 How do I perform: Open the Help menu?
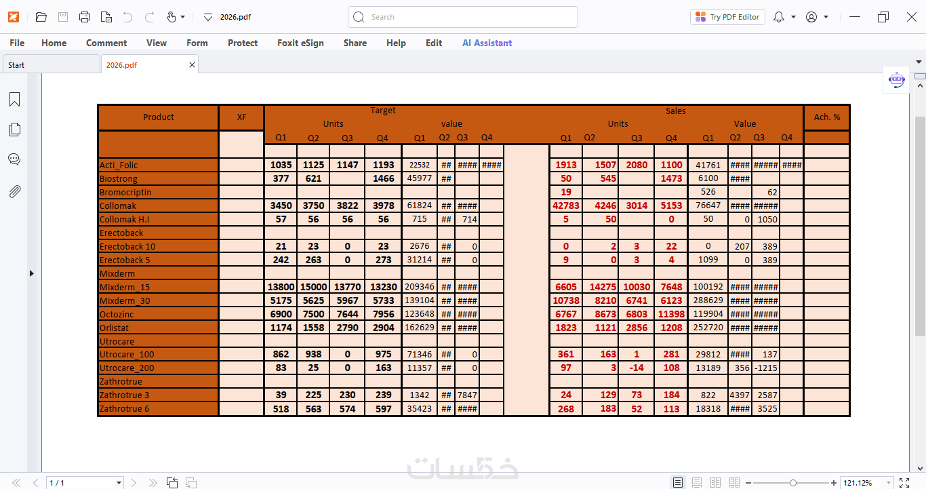pyautogui.click(x=396, y=43)
